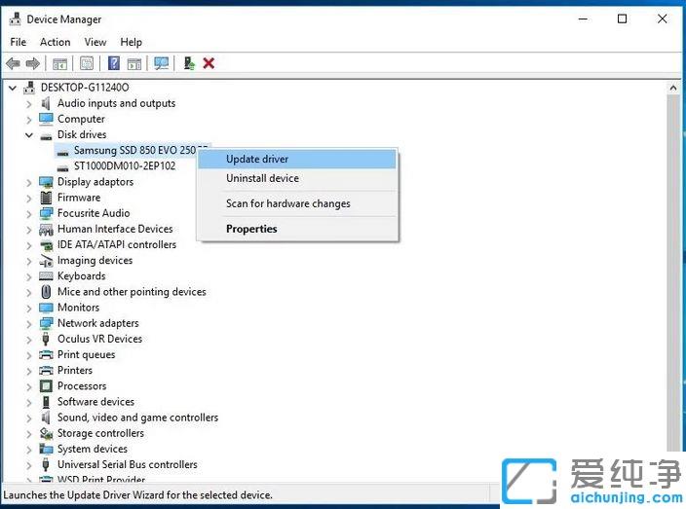Click the red X Uninstall device icon
The image size is (686, 509).
point(209,63)
